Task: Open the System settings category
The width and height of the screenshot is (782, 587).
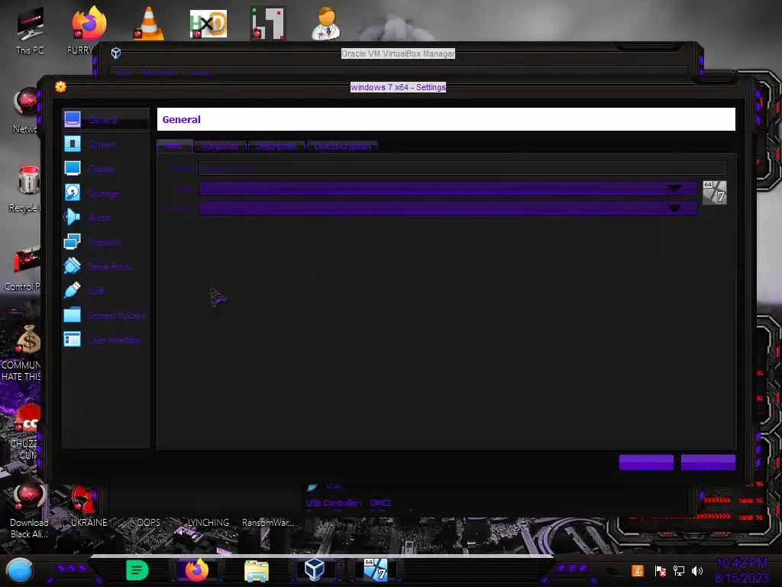Action: point(105,144)
